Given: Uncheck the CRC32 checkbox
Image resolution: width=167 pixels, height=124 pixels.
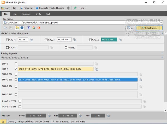Looking at the screenshot, I should (91, 40).
